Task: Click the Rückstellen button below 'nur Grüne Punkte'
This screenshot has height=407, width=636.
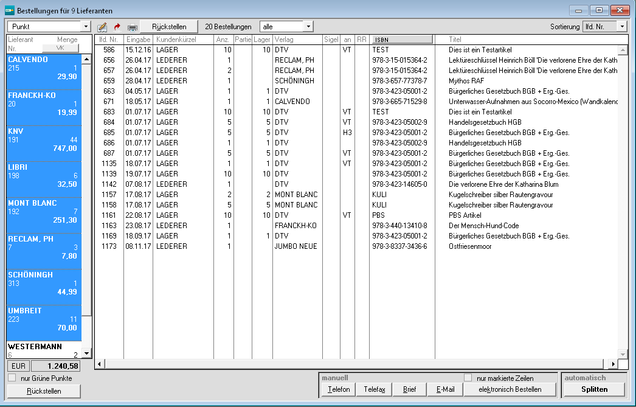Action: click(44, 391)
